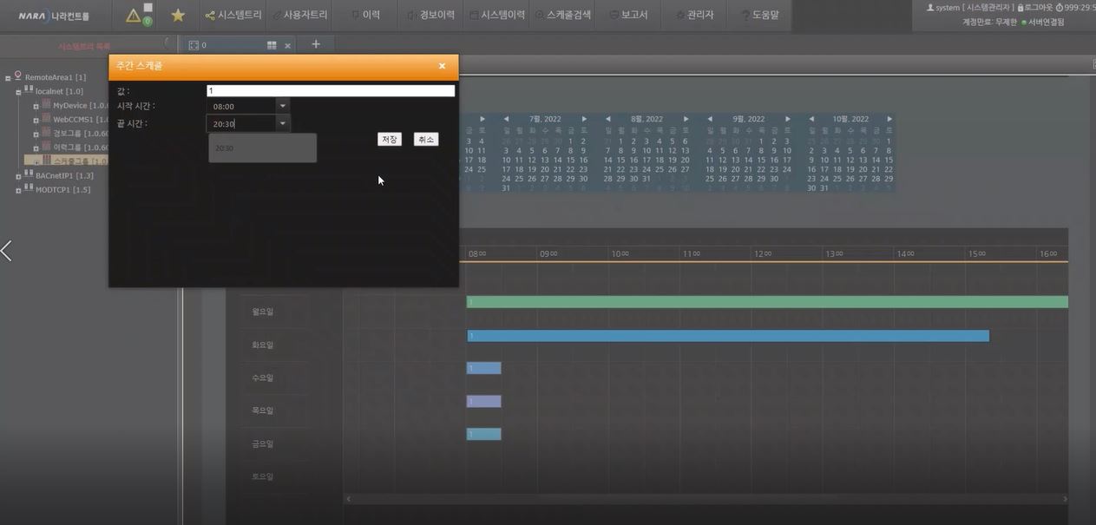Click the blue 화요일 schedule bar
Image resolution: width=1096 pixels, height=525 pixels.
point(727,336)
